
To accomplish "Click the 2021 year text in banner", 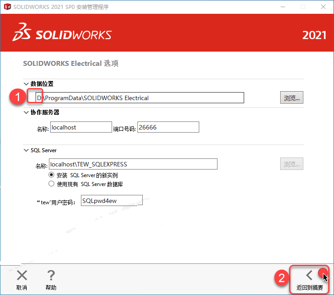I will click(x=314, y=35).
